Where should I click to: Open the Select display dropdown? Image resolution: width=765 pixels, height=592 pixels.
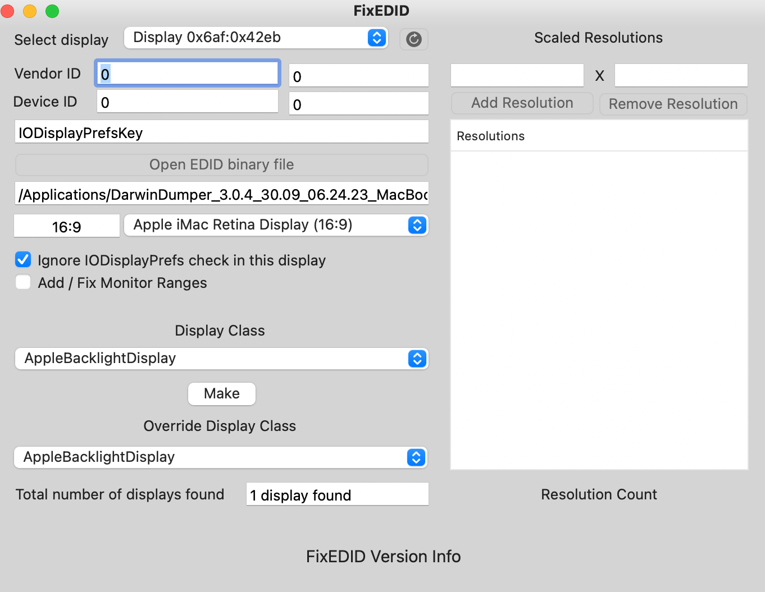[256, 38]
